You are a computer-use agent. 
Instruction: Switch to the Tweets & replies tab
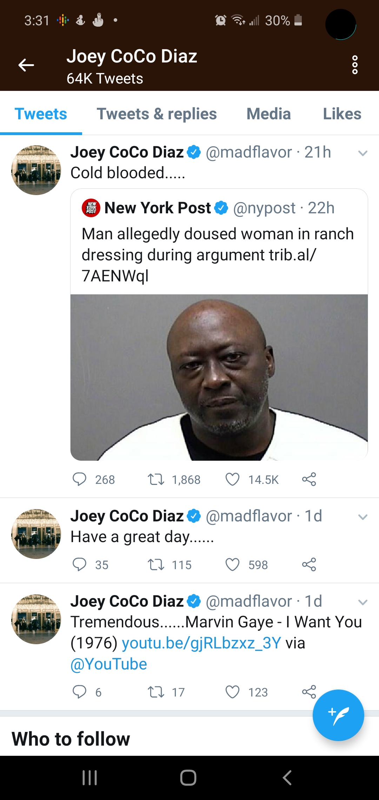tap(157, 114)
